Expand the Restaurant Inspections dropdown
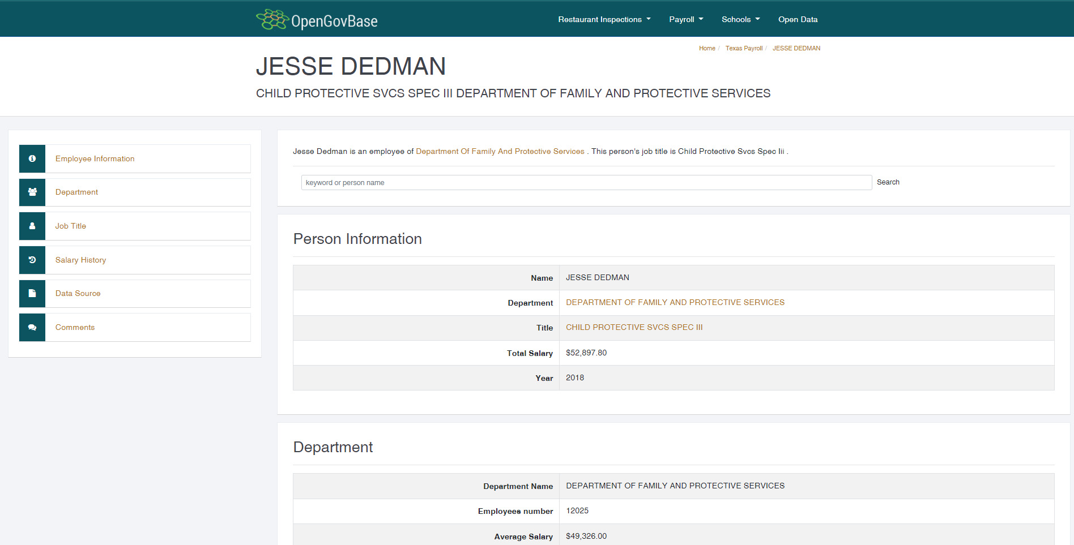Screen dimensions: 1074x545 [x=604, y=19]
